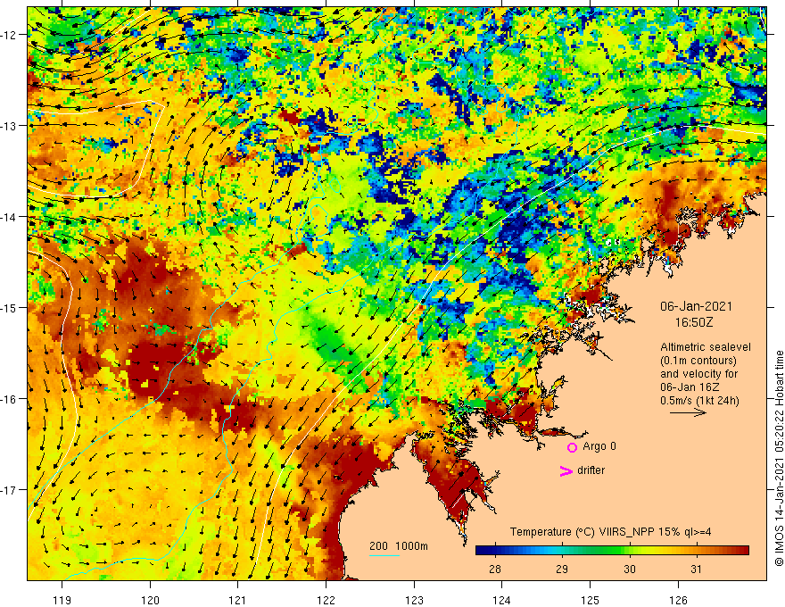Screen dimensions: 785x607
Task: Click the color bar value 31
Action: (x=696, y=569)
